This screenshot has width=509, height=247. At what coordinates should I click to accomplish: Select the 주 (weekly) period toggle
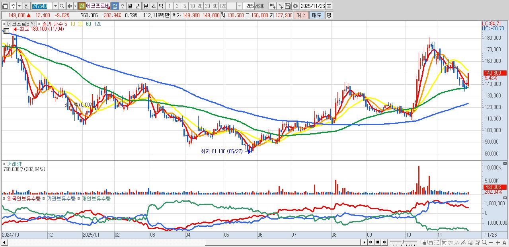(122, 6)
